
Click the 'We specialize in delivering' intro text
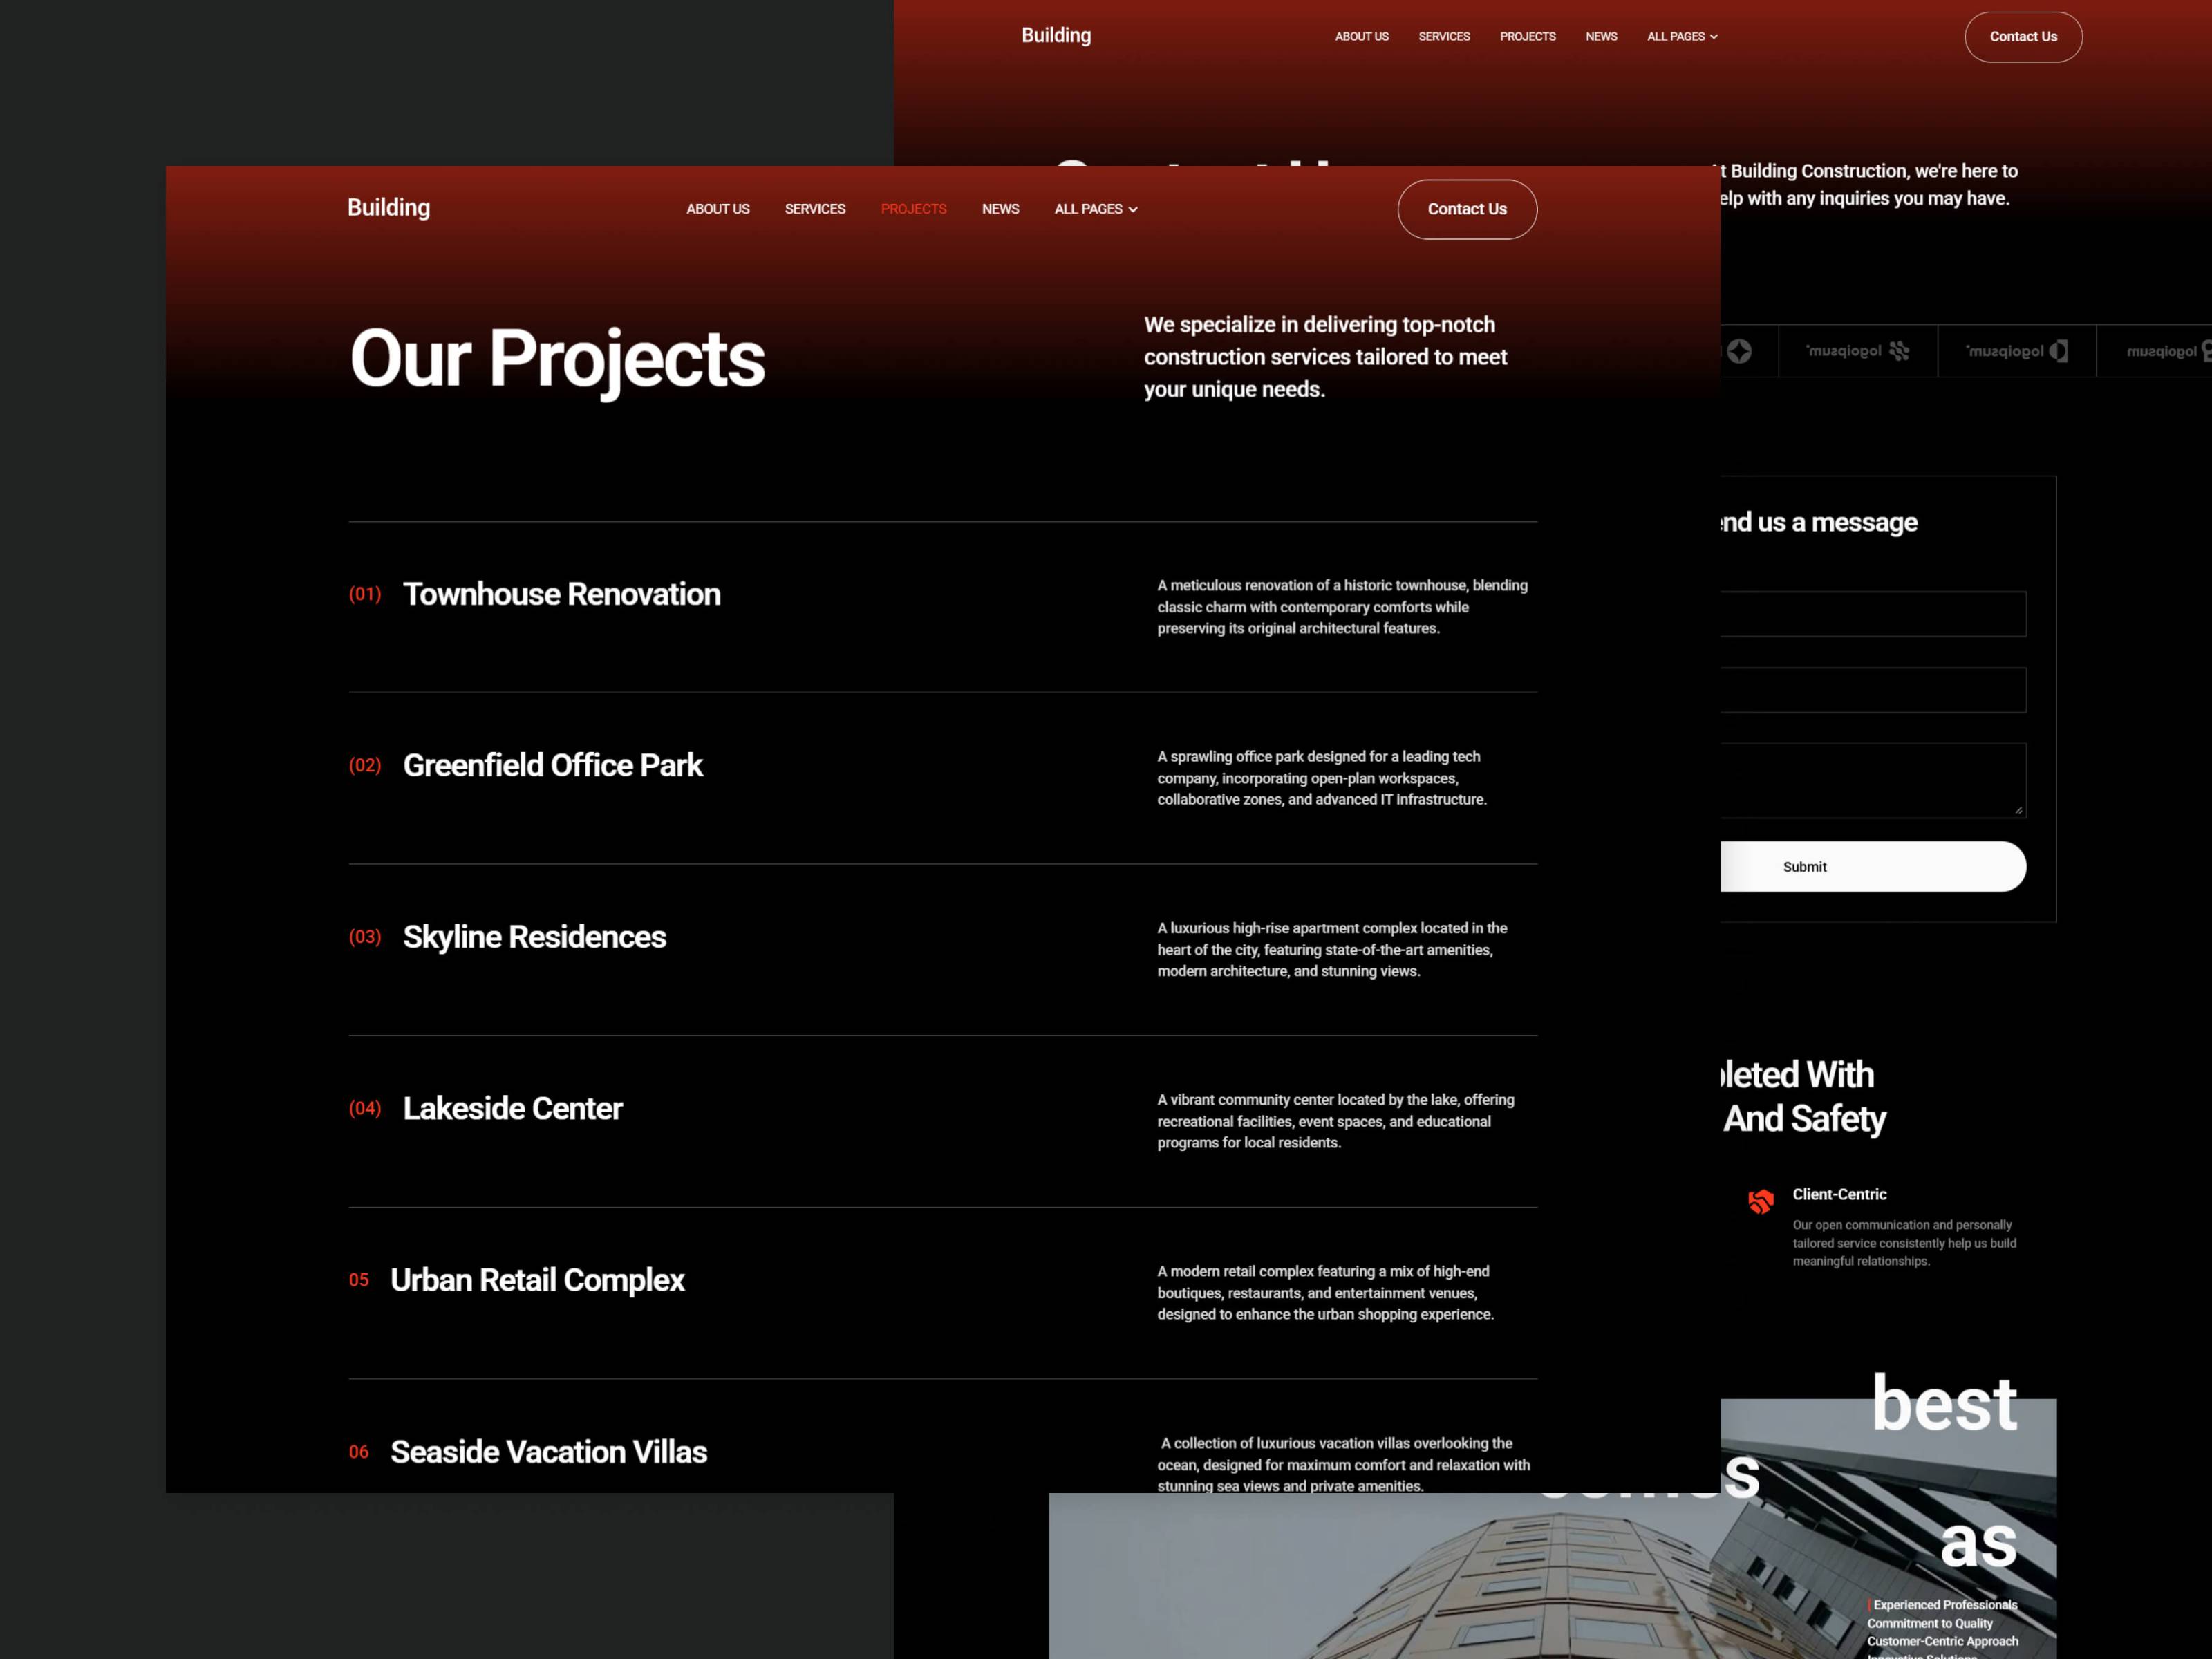1325,357
